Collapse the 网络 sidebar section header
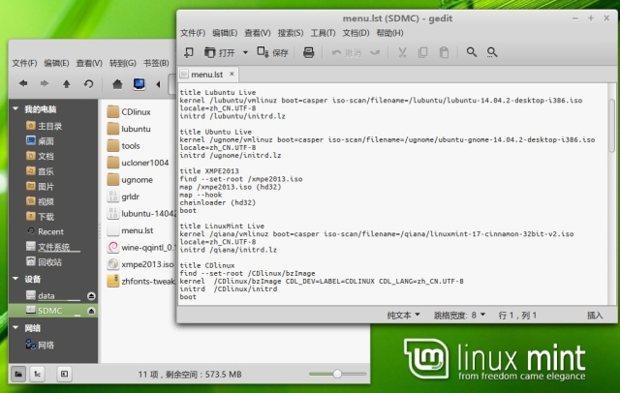The image size is (620, 393). 15,328
